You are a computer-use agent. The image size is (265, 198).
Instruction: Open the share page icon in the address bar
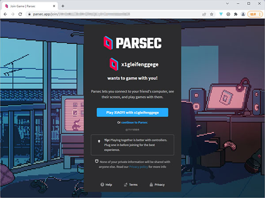coord(204,15)
